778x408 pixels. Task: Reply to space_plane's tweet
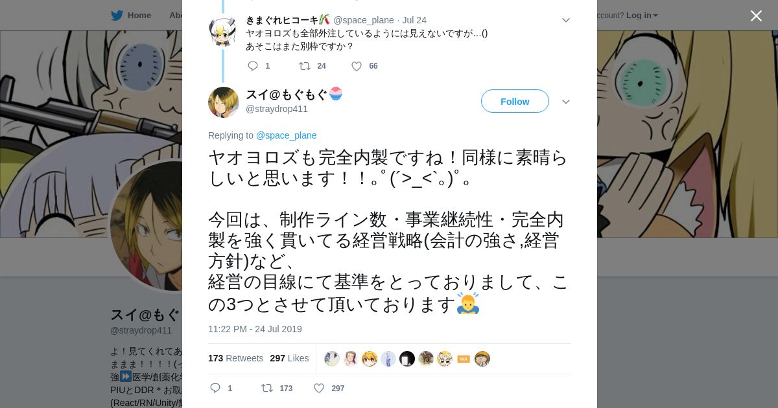pos(259,66)
